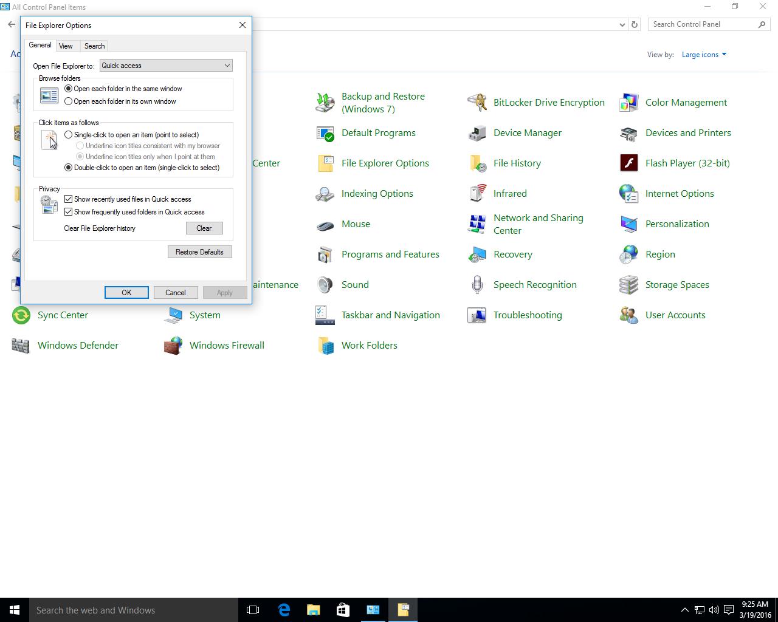Open User Accounts icon
778x622 pixels.
click(629, 315)
